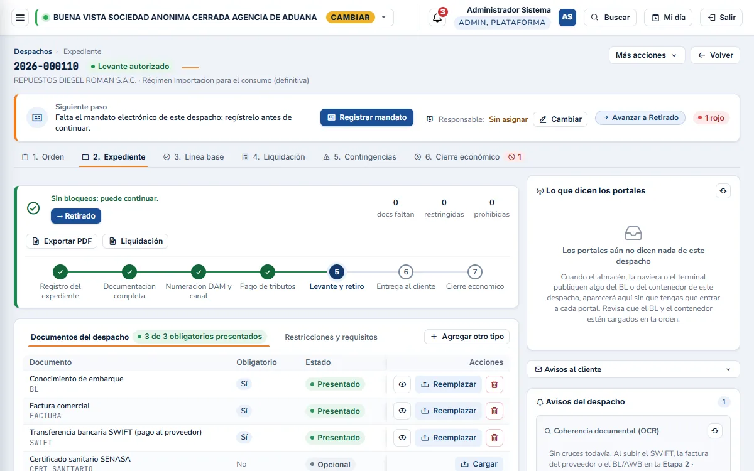
Task: Delete the Factura comercial document
Action: pyautogui.click(x=494, y=411)
